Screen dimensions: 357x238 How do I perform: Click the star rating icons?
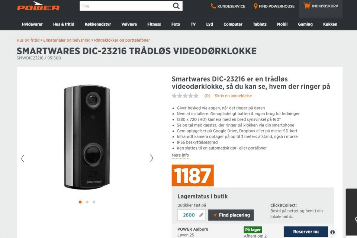[185, 96]
